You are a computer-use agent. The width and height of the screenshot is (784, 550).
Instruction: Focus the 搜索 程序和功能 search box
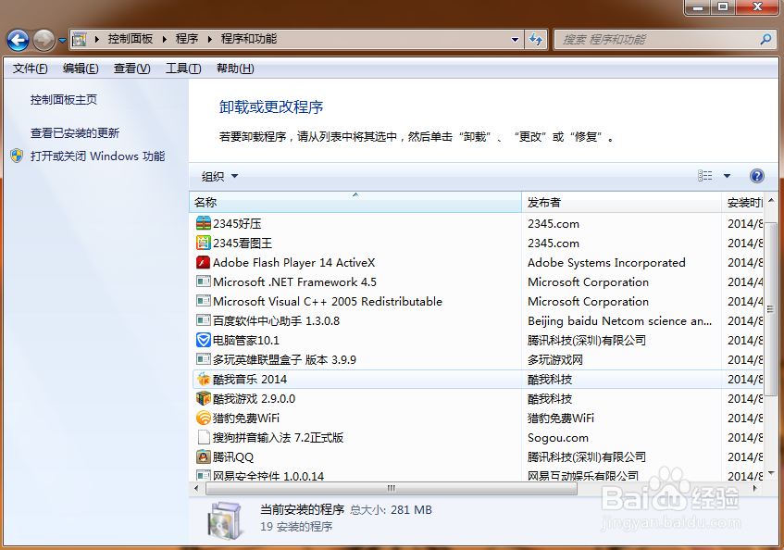pos(665,40)
